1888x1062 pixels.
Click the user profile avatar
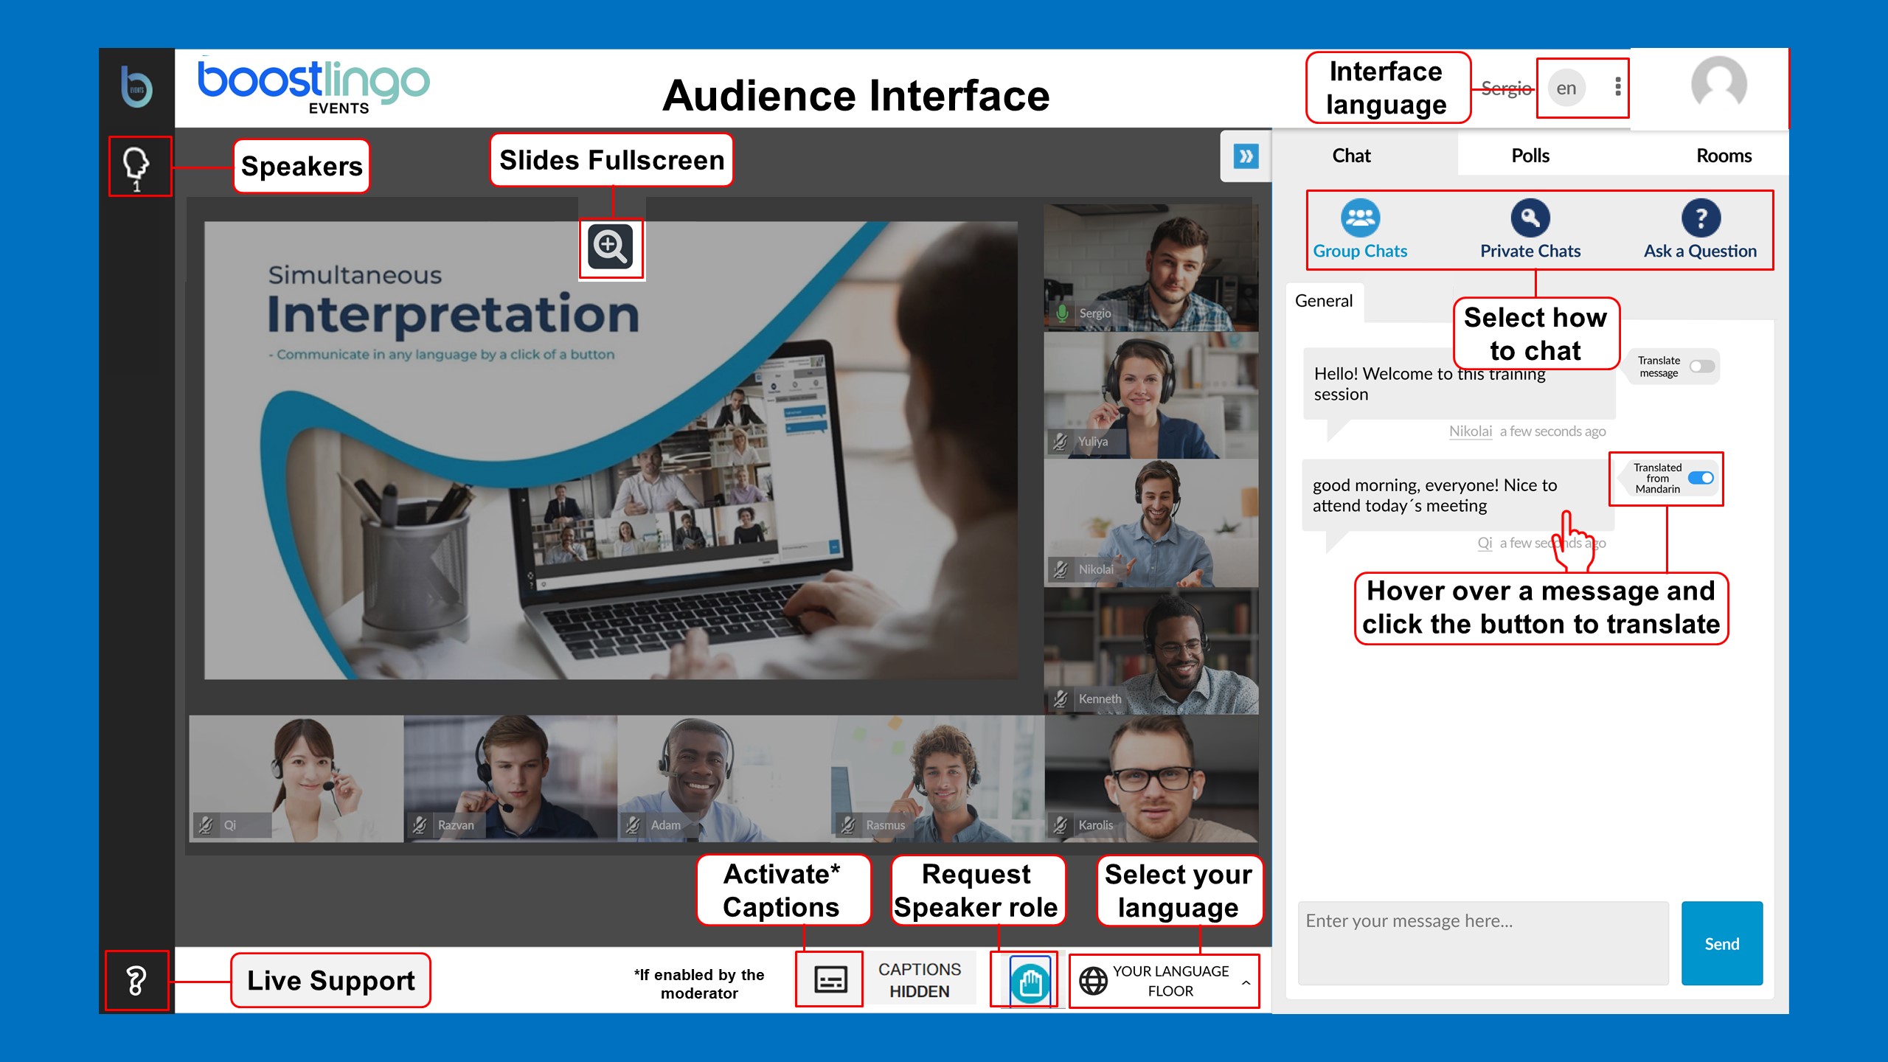coord(1718,84)
